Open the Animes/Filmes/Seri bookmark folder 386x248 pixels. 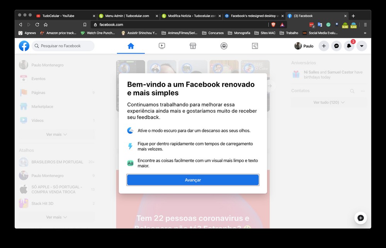pos(179,33)
